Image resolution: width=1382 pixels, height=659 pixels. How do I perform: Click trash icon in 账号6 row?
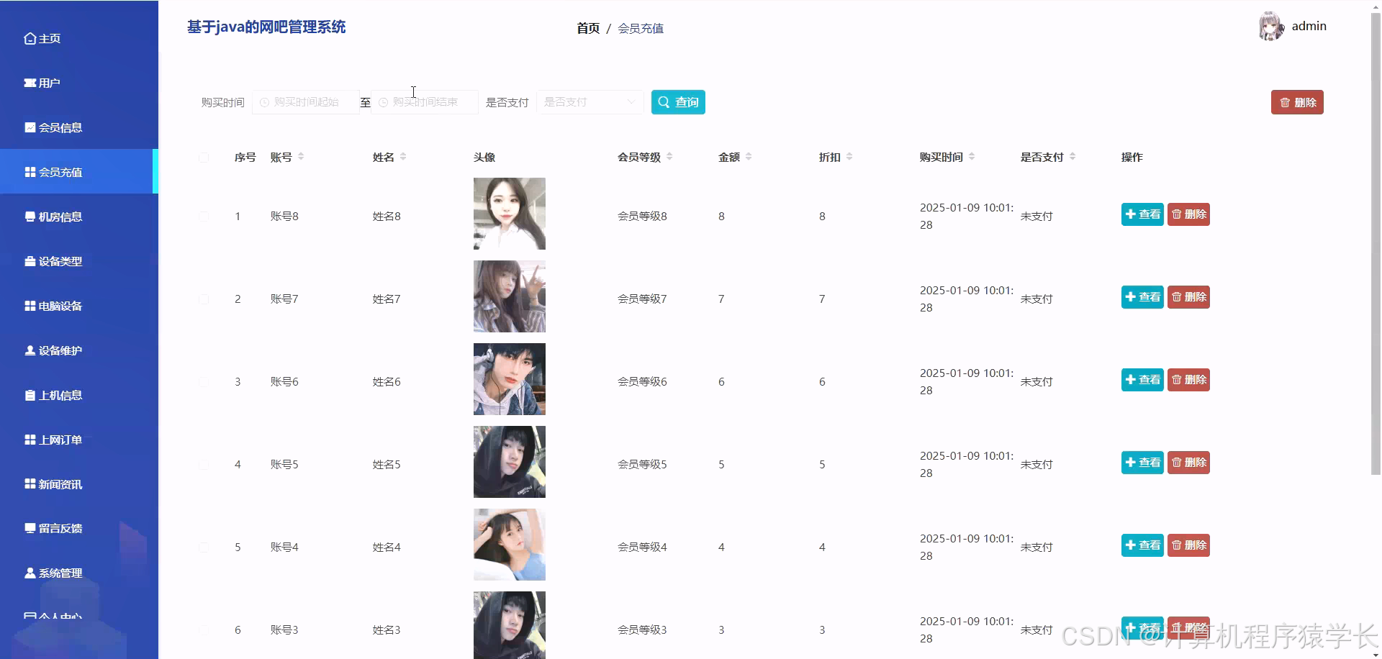pos(1177,380)
